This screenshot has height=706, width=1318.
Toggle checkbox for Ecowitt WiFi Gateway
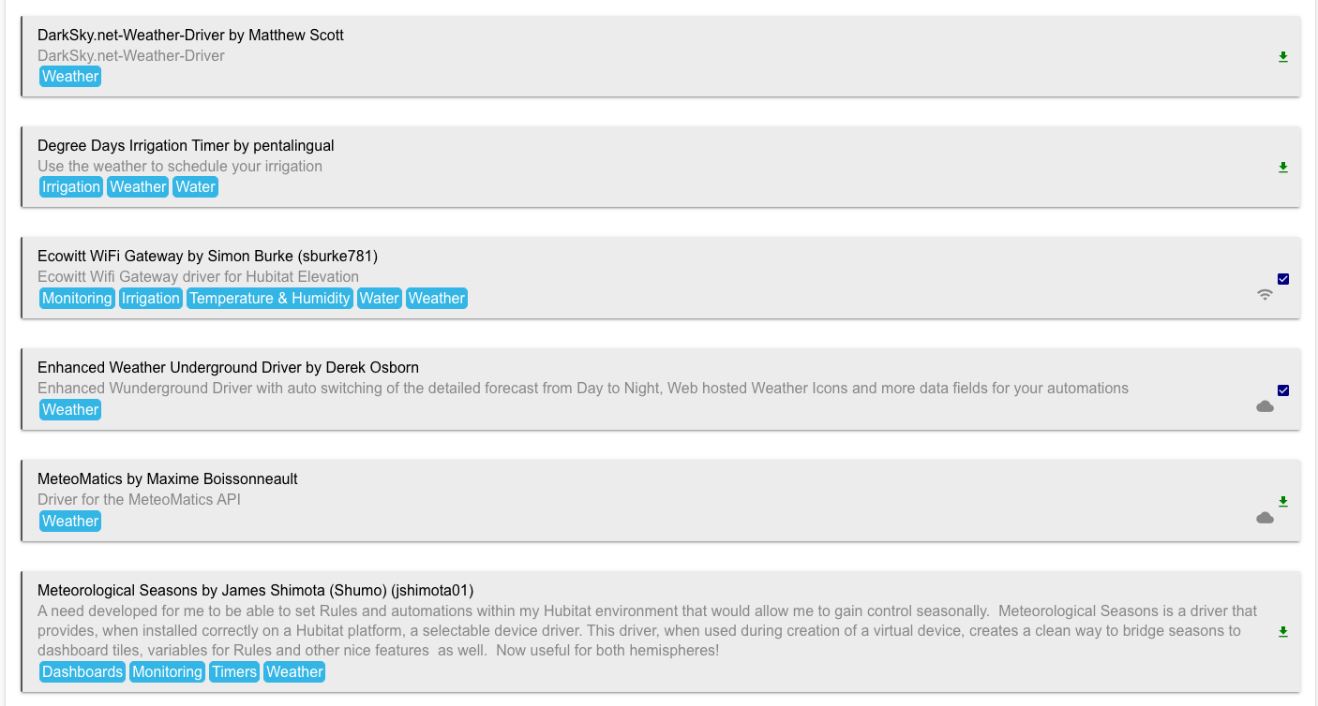tap(1283, 279)
